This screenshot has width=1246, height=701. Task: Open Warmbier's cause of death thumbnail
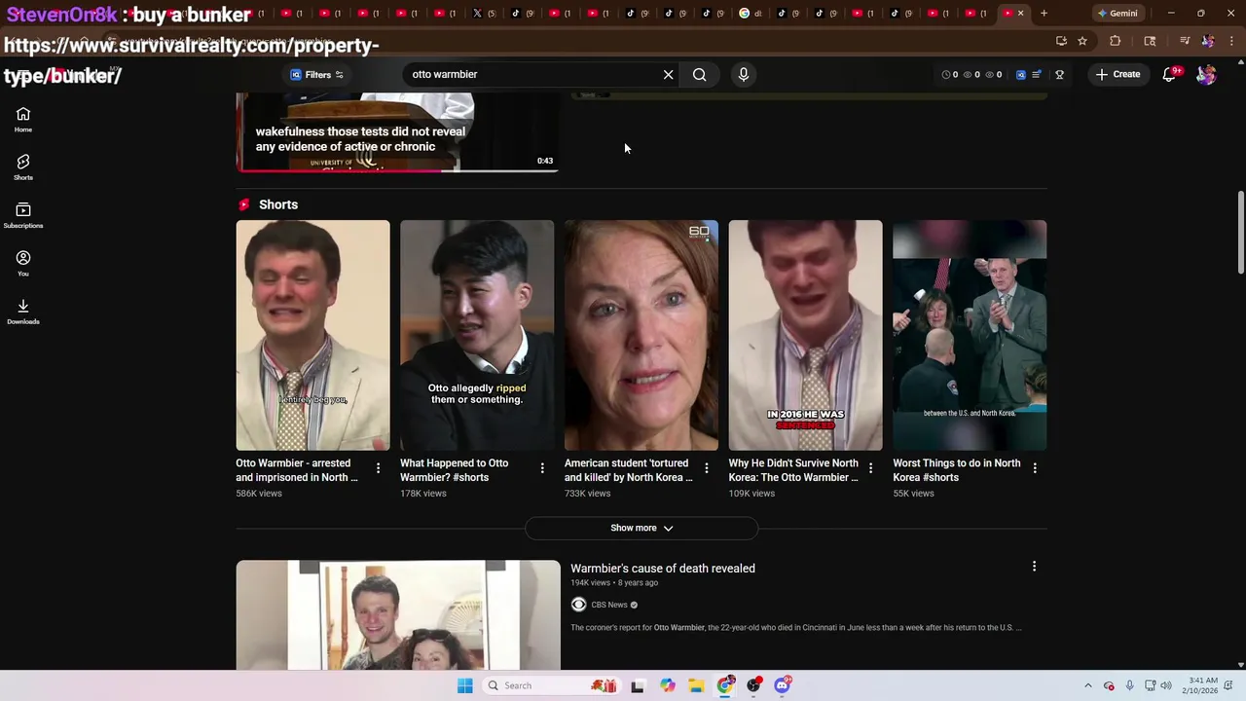(x=398, y=615)
